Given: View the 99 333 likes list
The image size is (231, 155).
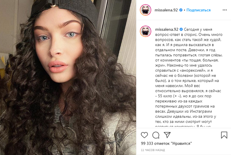Looking at the screenshot, I should 166,143.
